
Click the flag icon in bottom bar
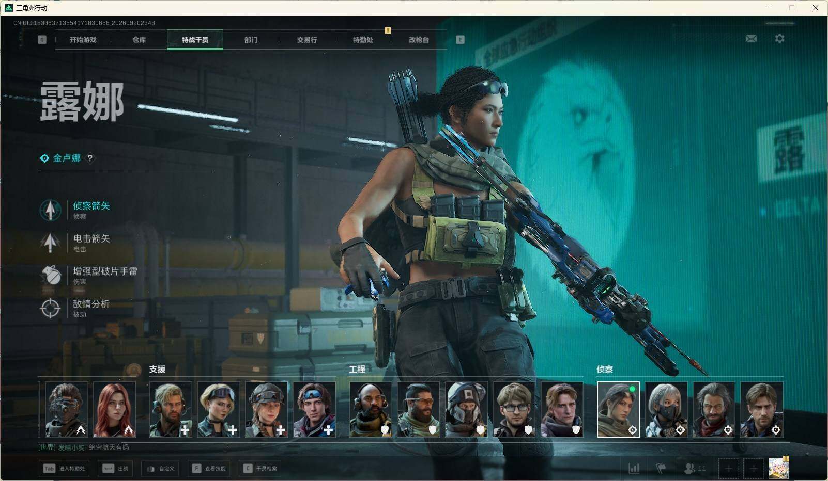pyautogui.click(x=661, y=468)
